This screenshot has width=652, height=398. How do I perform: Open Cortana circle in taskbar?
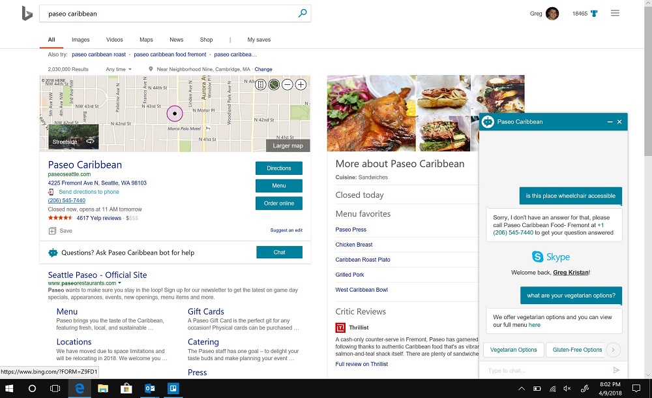click(x=32, y=388)
